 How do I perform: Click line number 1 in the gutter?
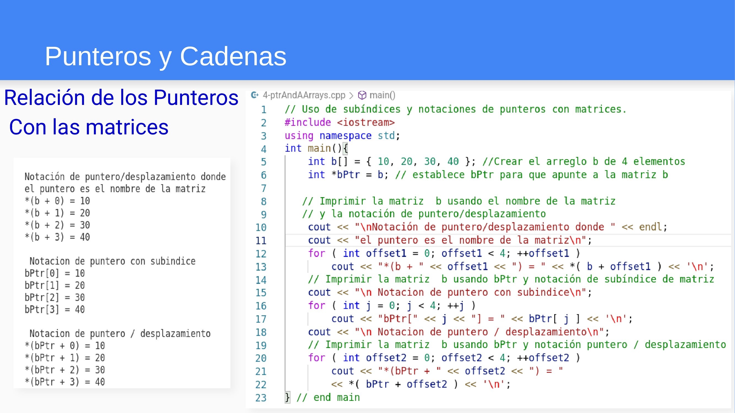click(x=264, y=110)
